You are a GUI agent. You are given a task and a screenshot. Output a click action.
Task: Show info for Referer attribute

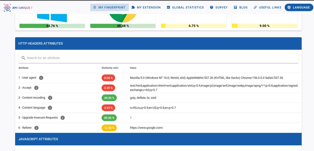(36, 128)
